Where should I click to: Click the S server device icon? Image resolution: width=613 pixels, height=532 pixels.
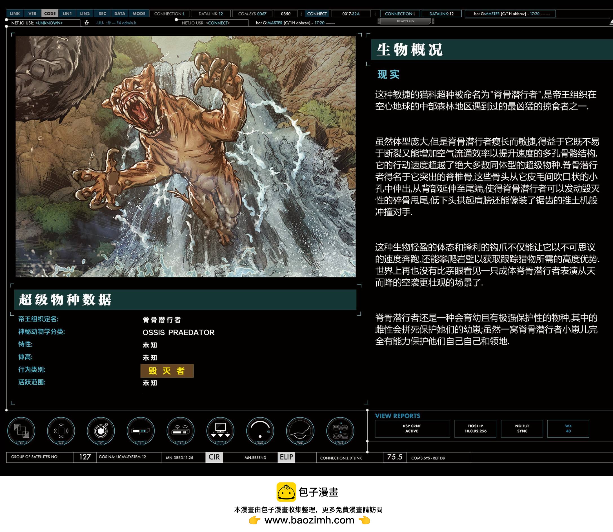tap(141, 431)
